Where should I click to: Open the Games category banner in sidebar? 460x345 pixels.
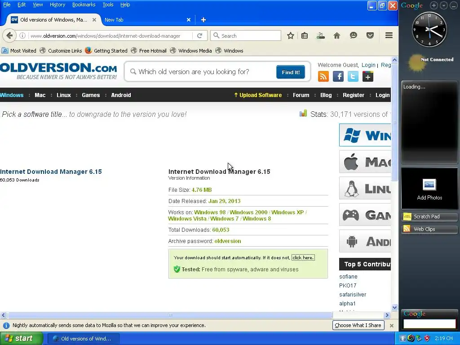(x=365, y=215)
